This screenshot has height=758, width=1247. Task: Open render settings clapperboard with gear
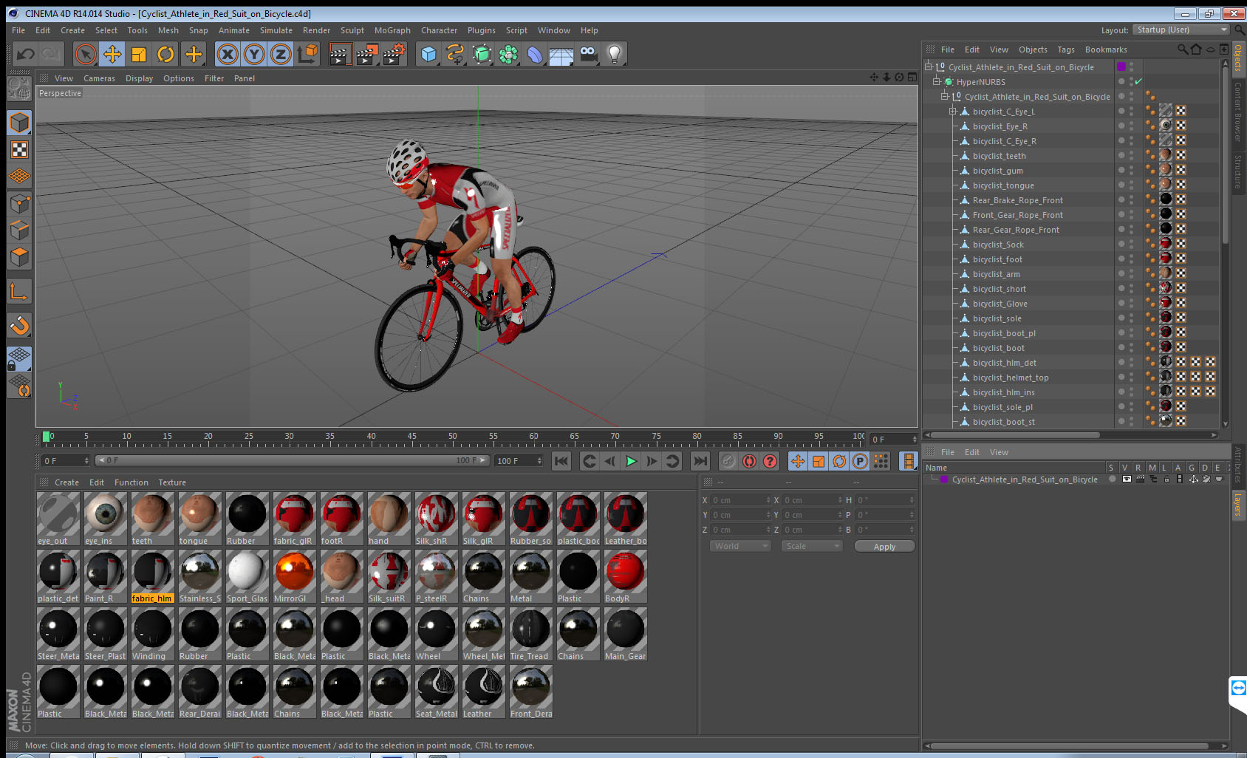point(394,54)
